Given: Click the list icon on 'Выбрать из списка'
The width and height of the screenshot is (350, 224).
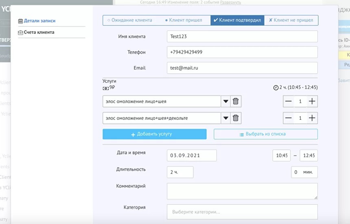Looking at the screenshot, I should coord(241,134).
